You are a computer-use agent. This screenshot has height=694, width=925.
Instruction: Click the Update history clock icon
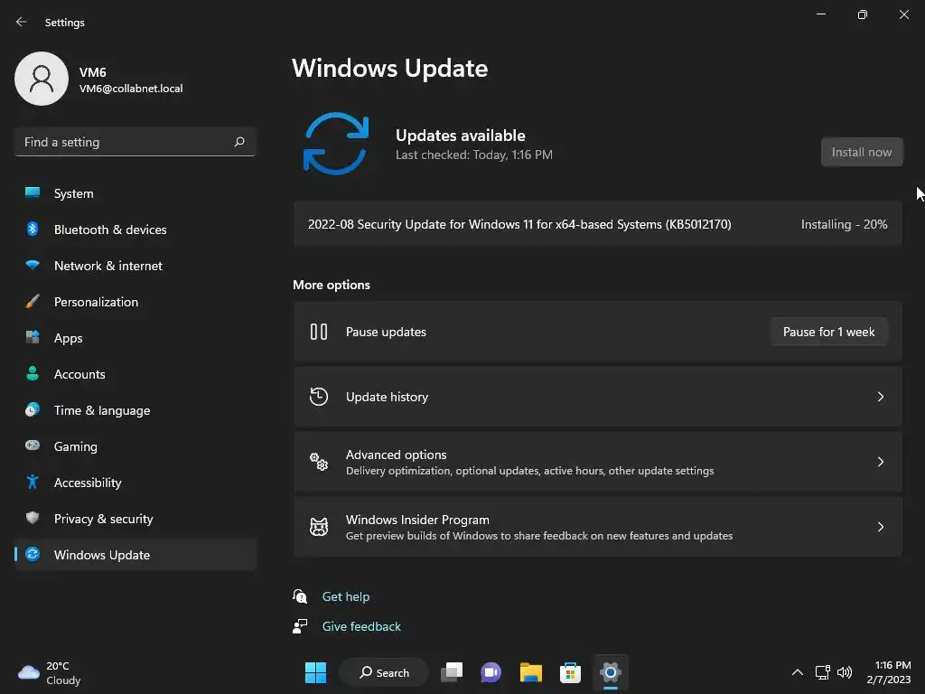tap(319, 397)
